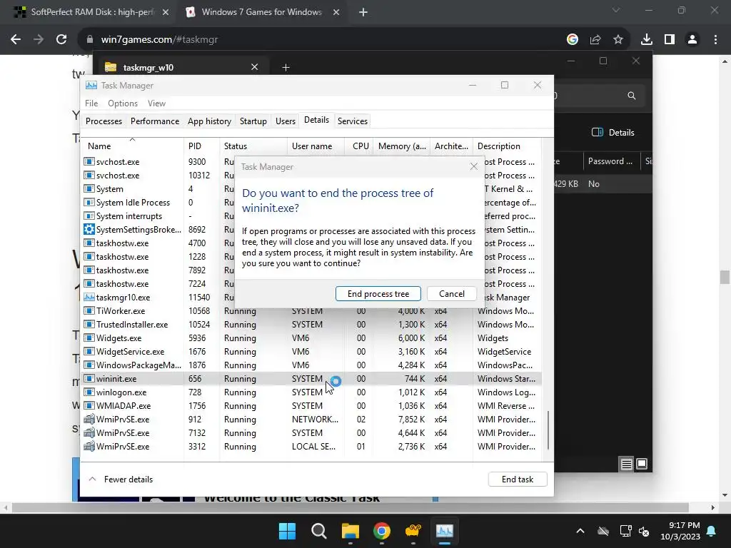Add a new tab in File Explorer

click(286, 68)
